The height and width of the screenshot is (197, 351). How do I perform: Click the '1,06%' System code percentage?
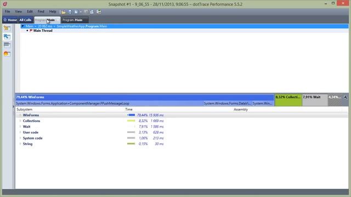click(x=143, y=138)
